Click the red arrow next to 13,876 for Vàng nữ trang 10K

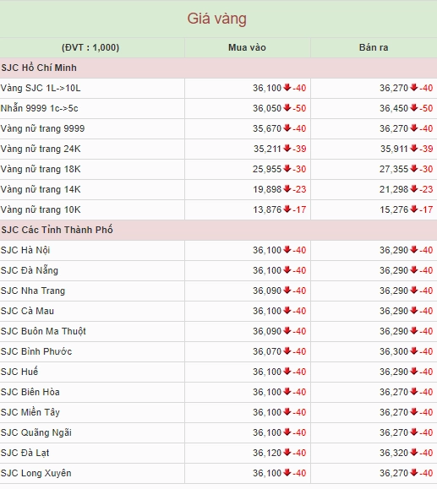[287, 209]
